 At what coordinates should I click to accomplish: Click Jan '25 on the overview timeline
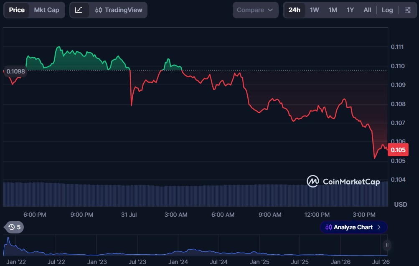259,262
